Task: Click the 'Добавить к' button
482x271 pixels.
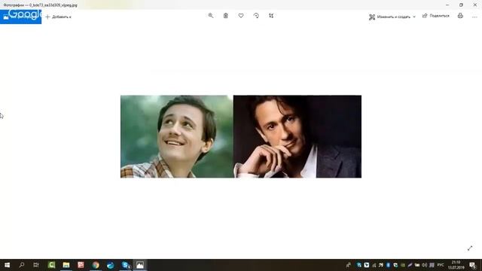Action: pyautogui.click(x=59, y=17)
